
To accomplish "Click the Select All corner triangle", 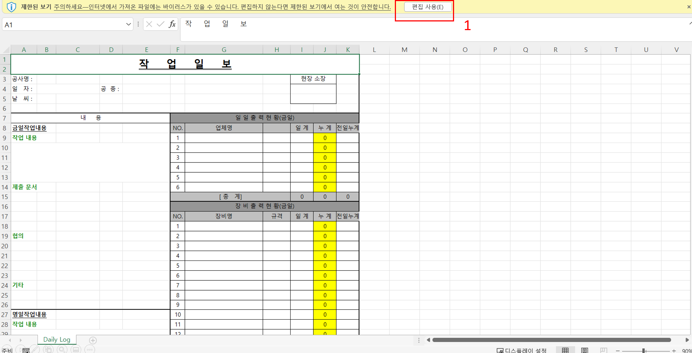I will click(6, 50).
